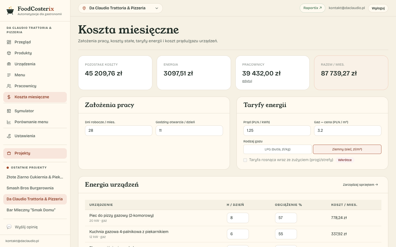Click the Menu lines icon
The width and height of the screenshot is (396, 247).
click(9, 75)
